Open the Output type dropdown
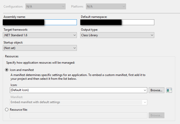 [117, 35]
